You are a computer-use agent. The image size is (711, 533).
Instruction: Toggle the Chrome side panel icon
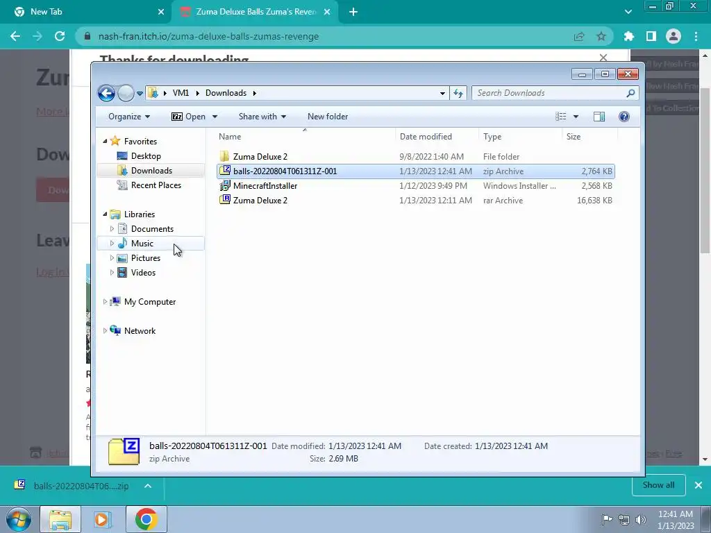(x=651, y=36)
